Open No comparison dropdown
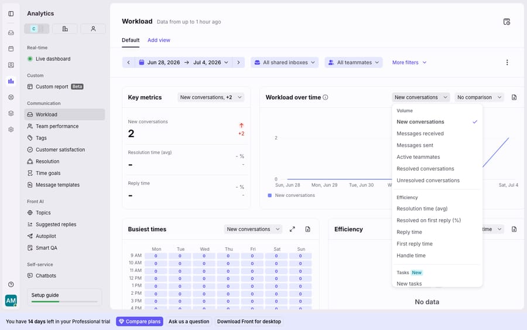Viewport: 527px width, 330px height. tap(479, 97)
